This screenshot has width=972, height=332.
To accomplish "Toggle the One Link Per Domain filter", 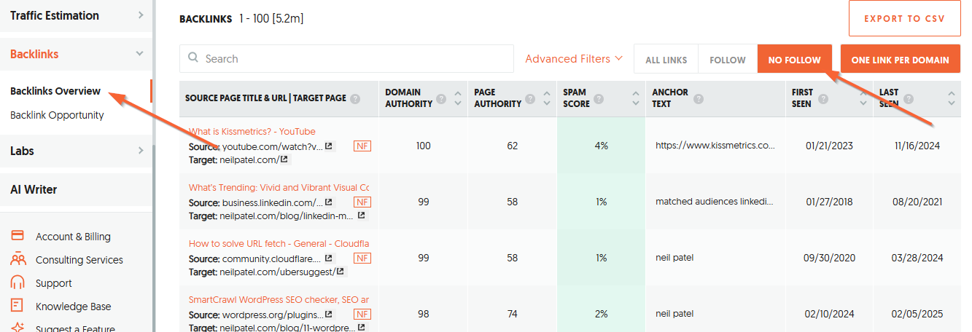I will coord(900,60).
